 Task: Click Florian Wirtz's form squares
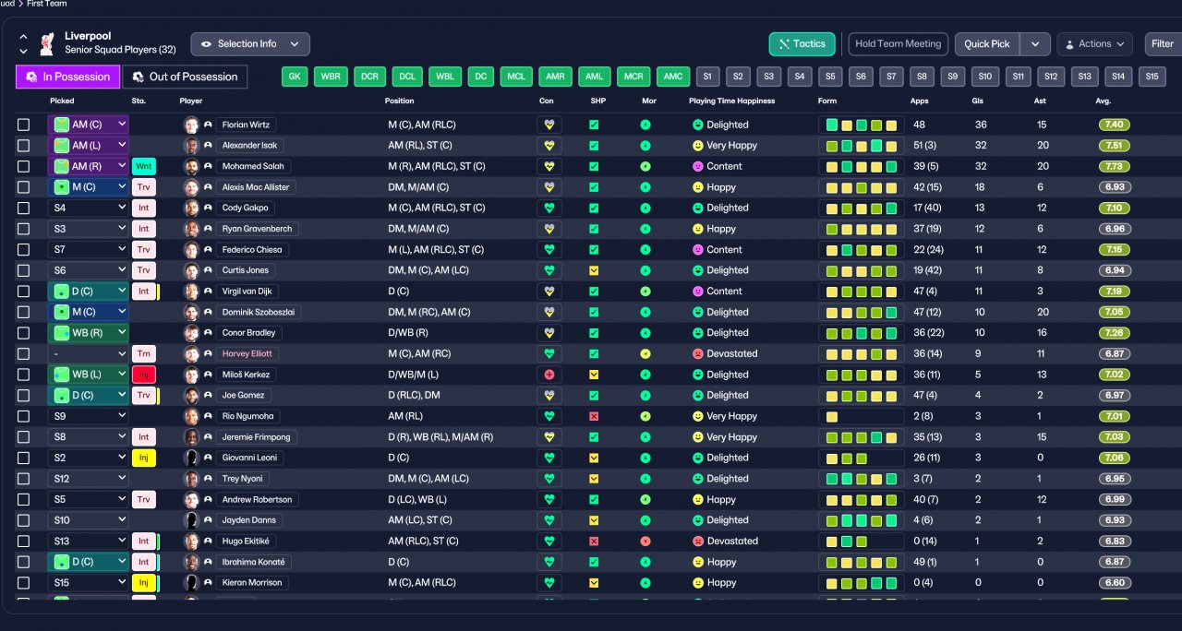coord(861,125)
